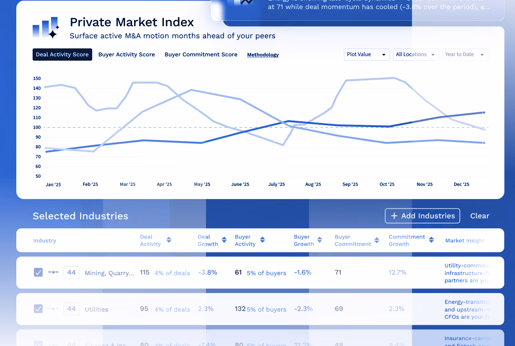The image size is (515, 346).
Task: Switch to Buyer Commitment Score tab
Action: tap(200, 54)
